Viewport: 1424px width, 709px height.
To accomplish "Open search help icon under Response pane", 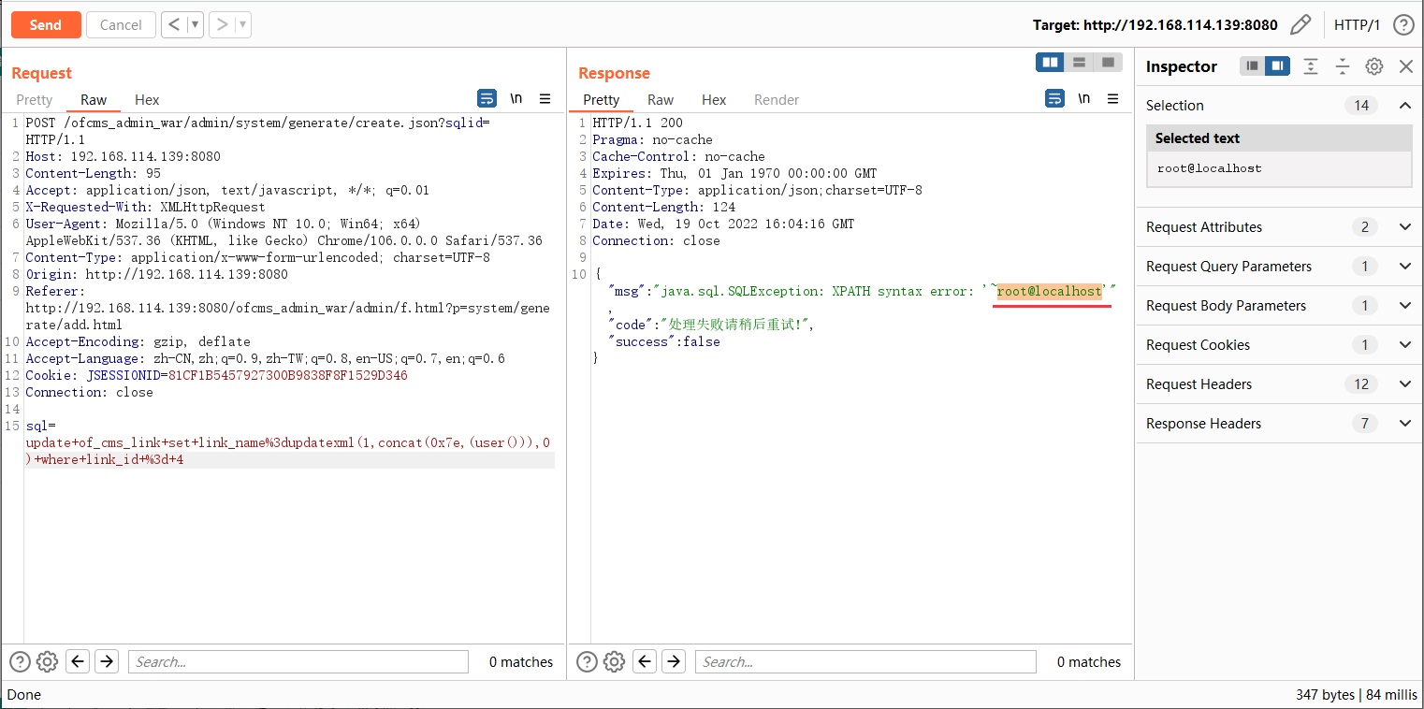I will [x=587, y=662].
